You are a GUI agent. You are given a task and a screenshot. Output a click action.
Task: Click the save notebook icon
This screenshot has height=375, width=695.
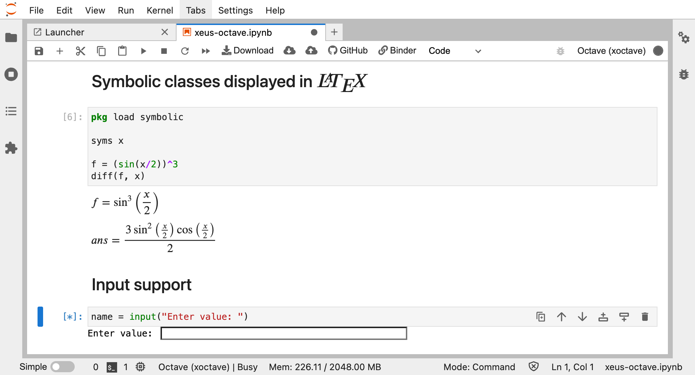pyautogui.click(x=39, y=51)
